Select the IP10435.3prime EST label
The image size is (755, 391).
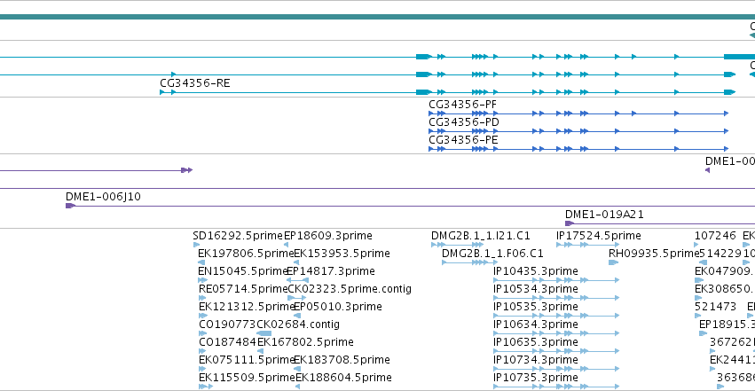[x=536, y=271]
